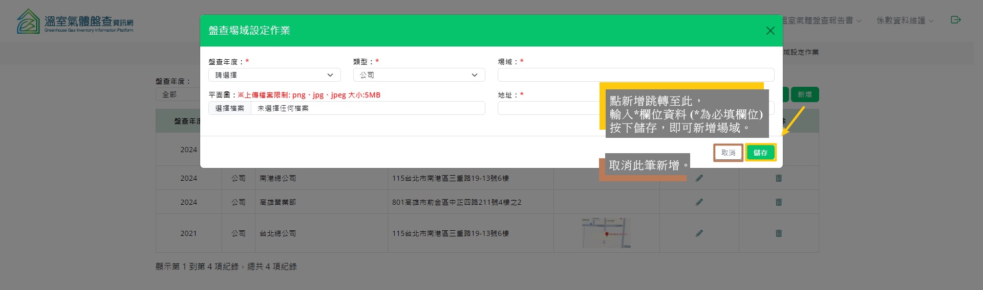Viewport: 983px width, 290px height.
Task: Close the 盤查場域設定作業 dialog with X
Action: [770, 31]
